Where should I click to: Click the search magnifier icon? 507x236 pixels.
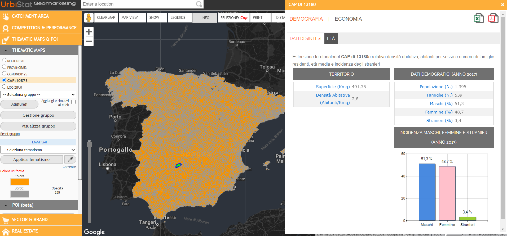[x=199, y=4]
